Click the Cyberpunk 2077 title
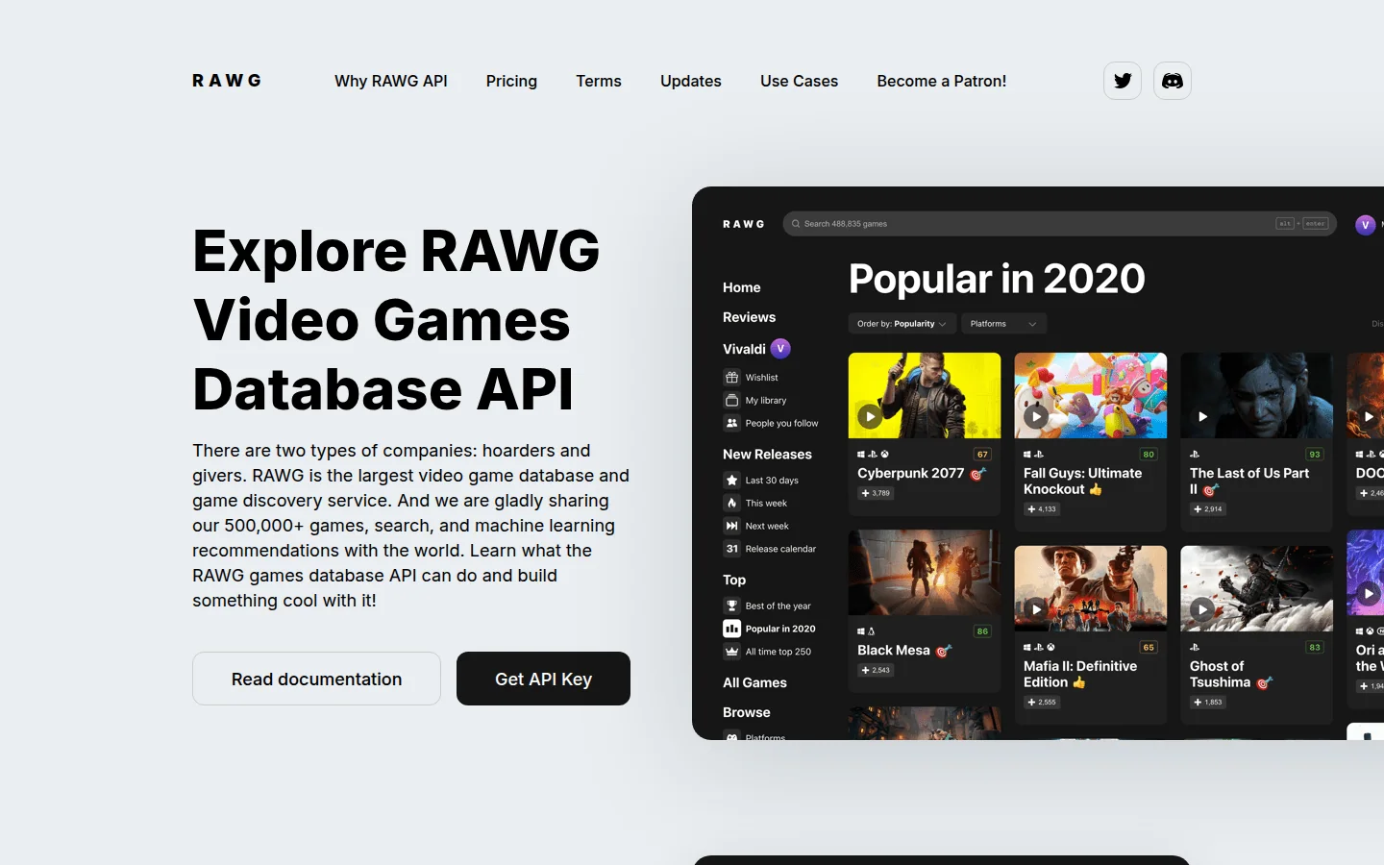Image resolution: width=1384 pixels, height=865 pixels. click(x=910, y=473)
